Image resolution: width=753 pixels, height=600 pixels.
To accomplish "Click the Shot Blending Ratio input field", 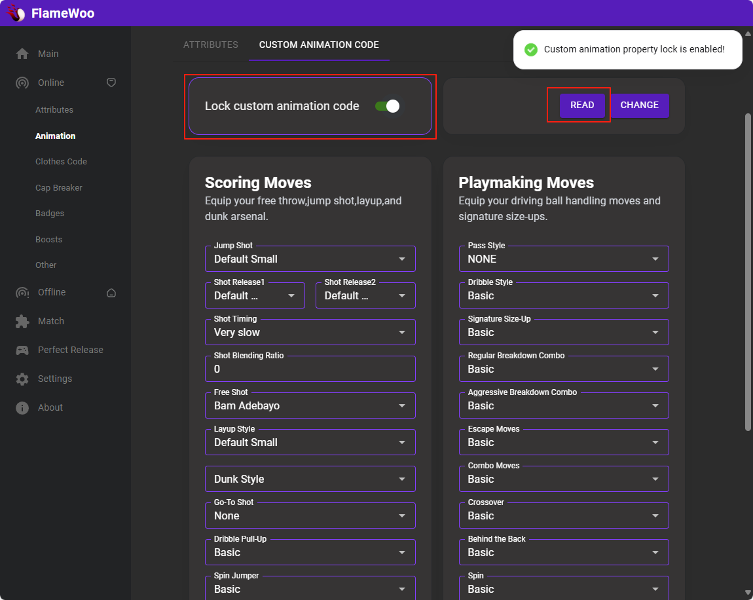I will (310, 369).
